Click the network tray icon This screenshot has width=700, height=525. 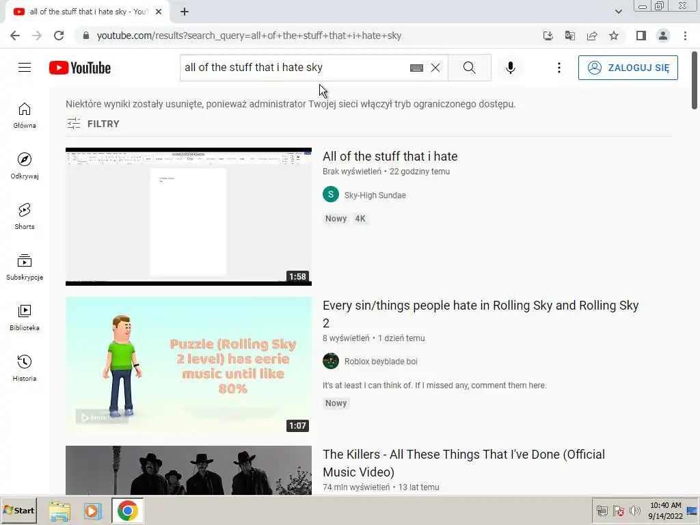tap(602, 511)
